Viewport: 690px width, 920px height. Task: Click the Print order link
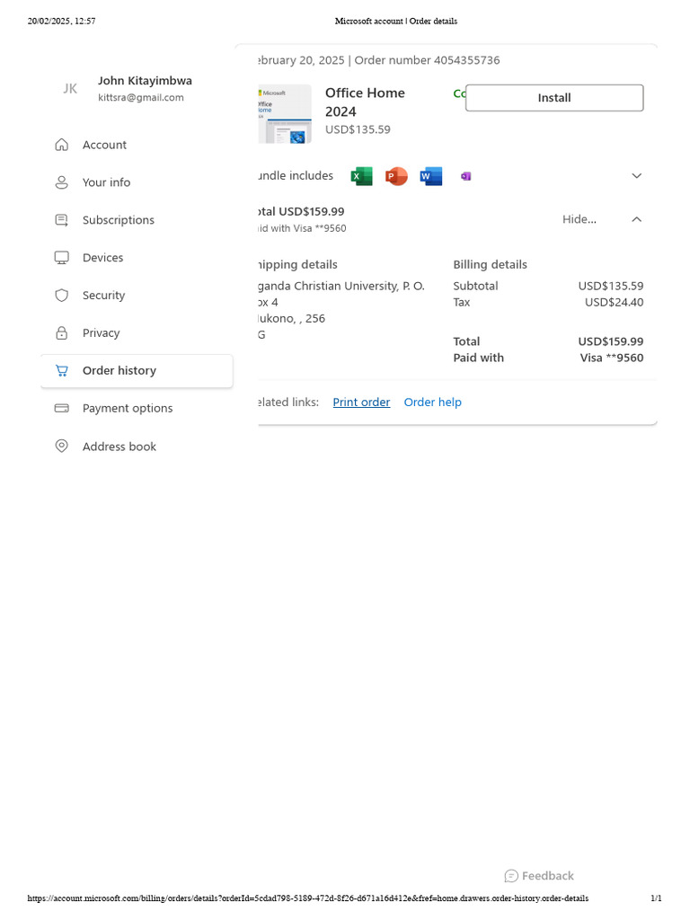pyautogui.click(x=361, y=402)
